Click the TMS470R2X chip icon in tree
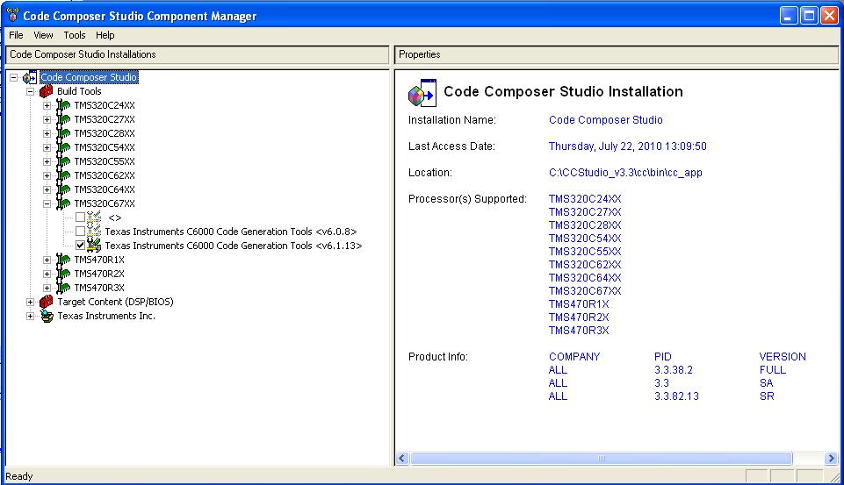The width and height of the screenshot is (844, 485). (63, 274)
